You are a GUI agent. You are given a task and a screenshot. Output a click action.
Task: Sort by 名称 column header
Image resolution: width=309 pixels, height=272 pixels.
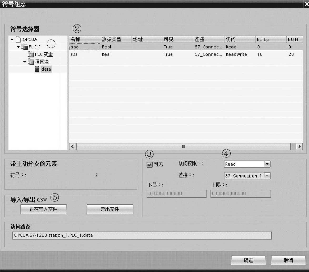coord(84,39)
